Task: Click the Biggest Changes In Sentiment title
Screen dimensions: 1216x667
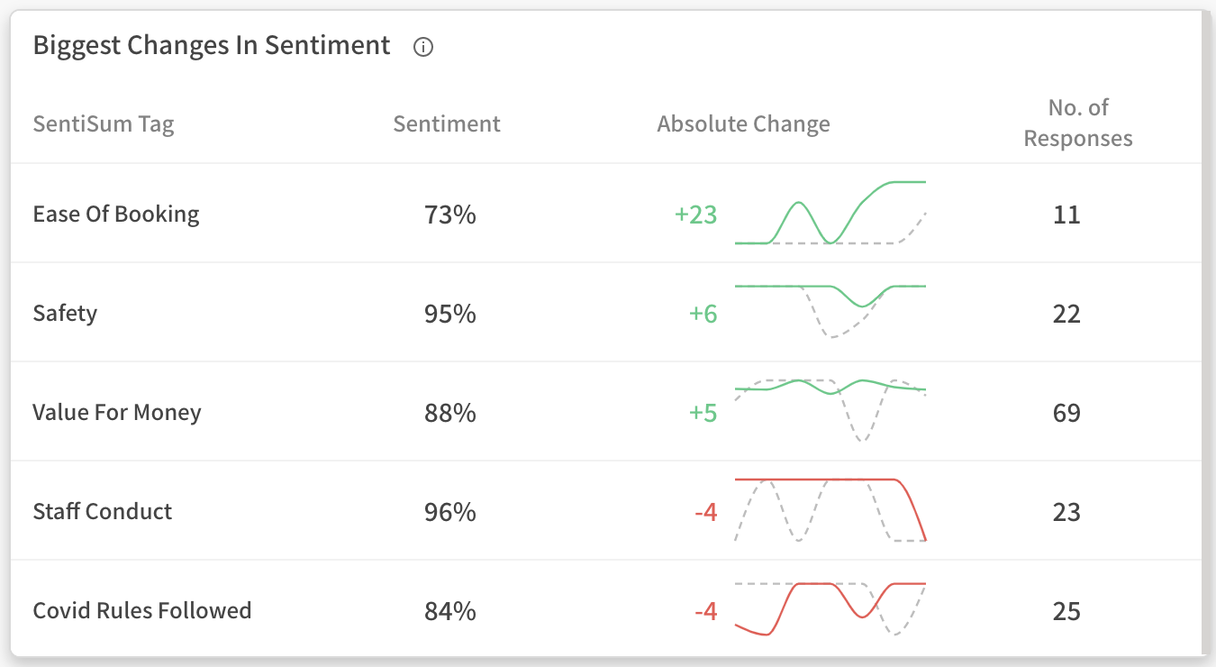Action: click(212, 45)
